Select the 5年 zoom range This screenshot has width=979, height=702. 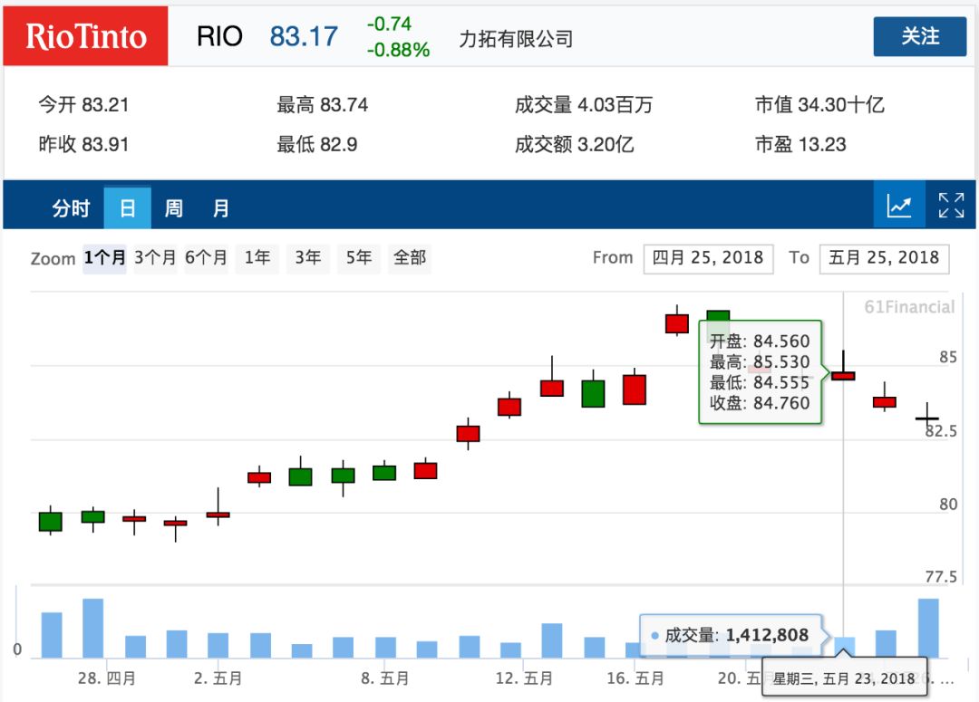pyautogui.click(x=358, y=258)
